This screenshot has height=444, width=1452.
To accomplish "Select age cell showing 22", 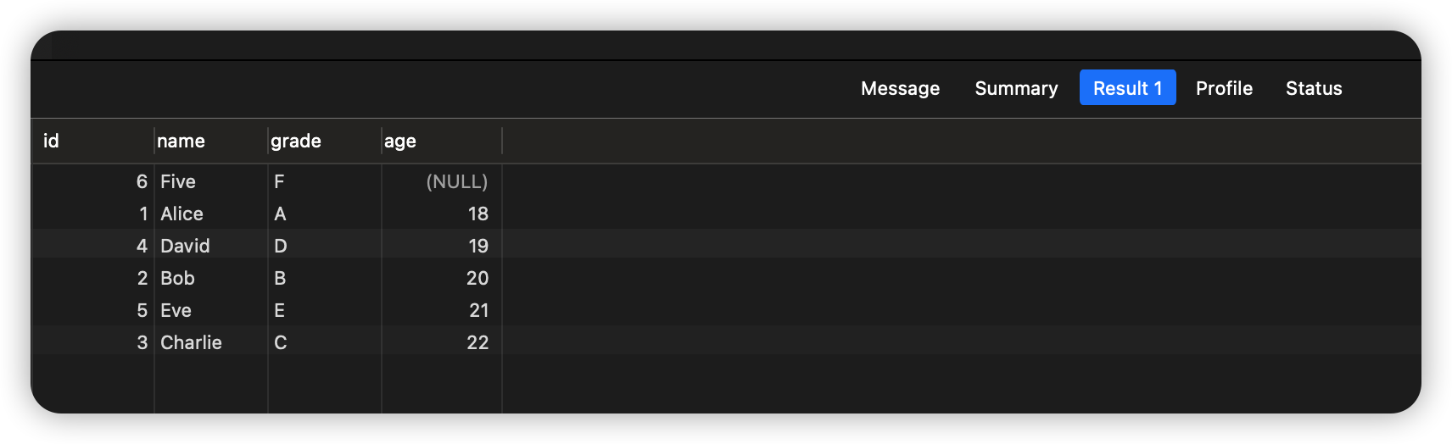I will [x=477, y=342].
